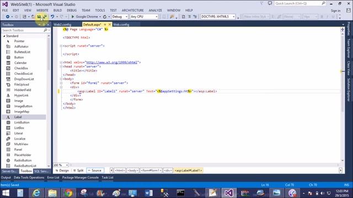Click the Navigate Backward round icon
The height and width of the screenshot is (198, 353).
point(7,16)
